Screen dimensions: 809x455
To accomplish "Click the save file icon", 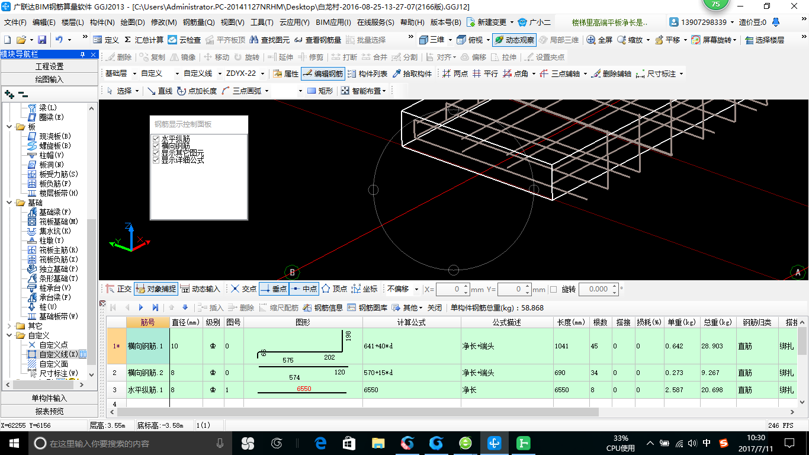I will [x=42, y=40].
